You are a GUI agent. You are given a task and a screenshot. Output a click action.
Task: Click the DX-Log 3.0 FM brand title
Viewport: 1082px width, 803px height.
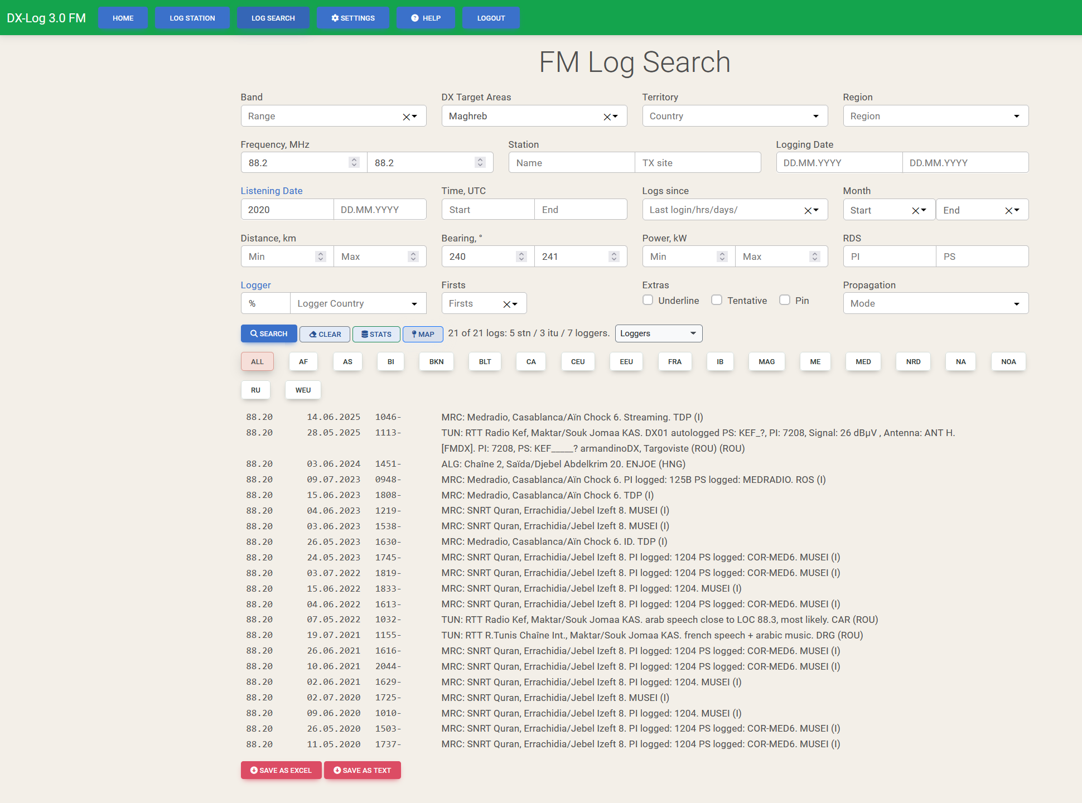point(46,18)
